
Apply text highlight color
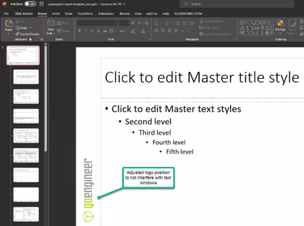[x=133, y=31]
